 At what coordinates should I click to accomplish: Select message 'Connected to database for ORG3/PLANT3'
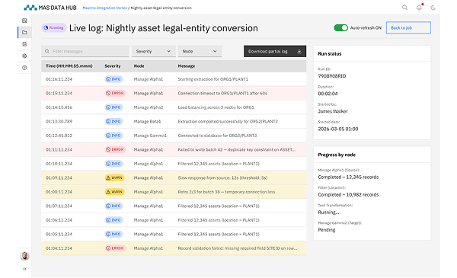217,136
